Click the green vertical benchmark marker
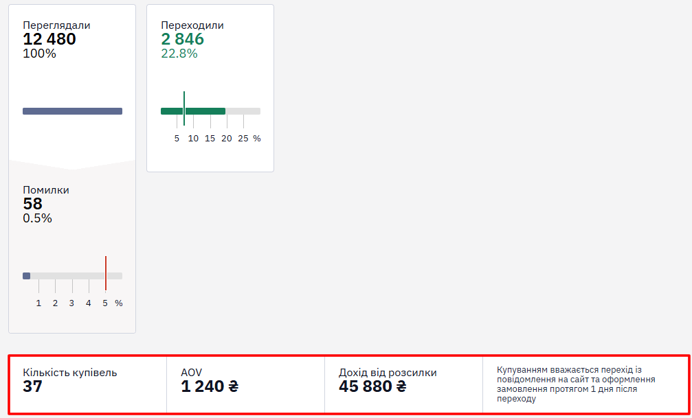This screenshot has height=418, width=692. [184, 108]
